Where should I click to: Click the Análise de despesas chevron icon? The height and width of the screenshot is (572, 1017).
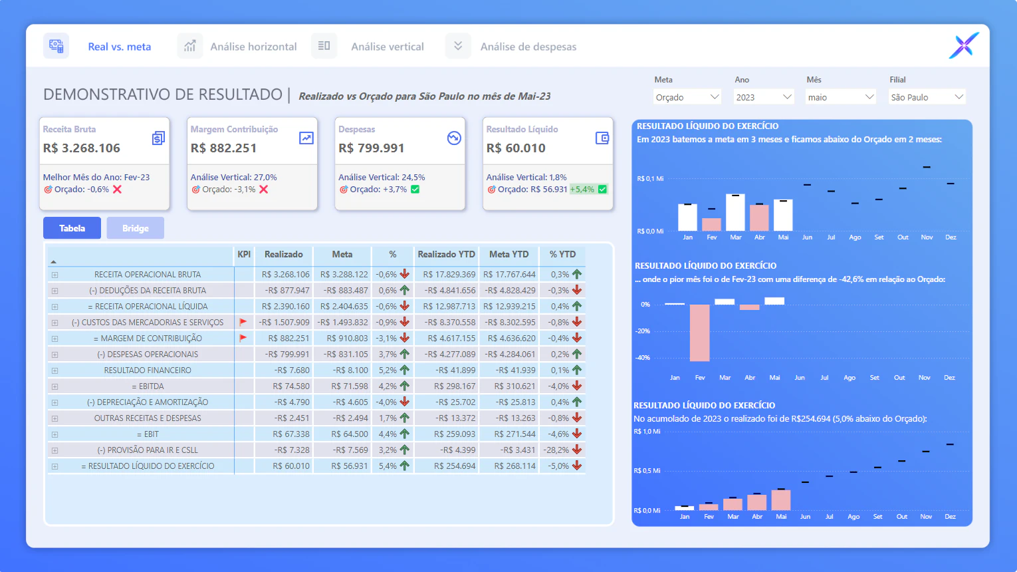tap(458, 46)
